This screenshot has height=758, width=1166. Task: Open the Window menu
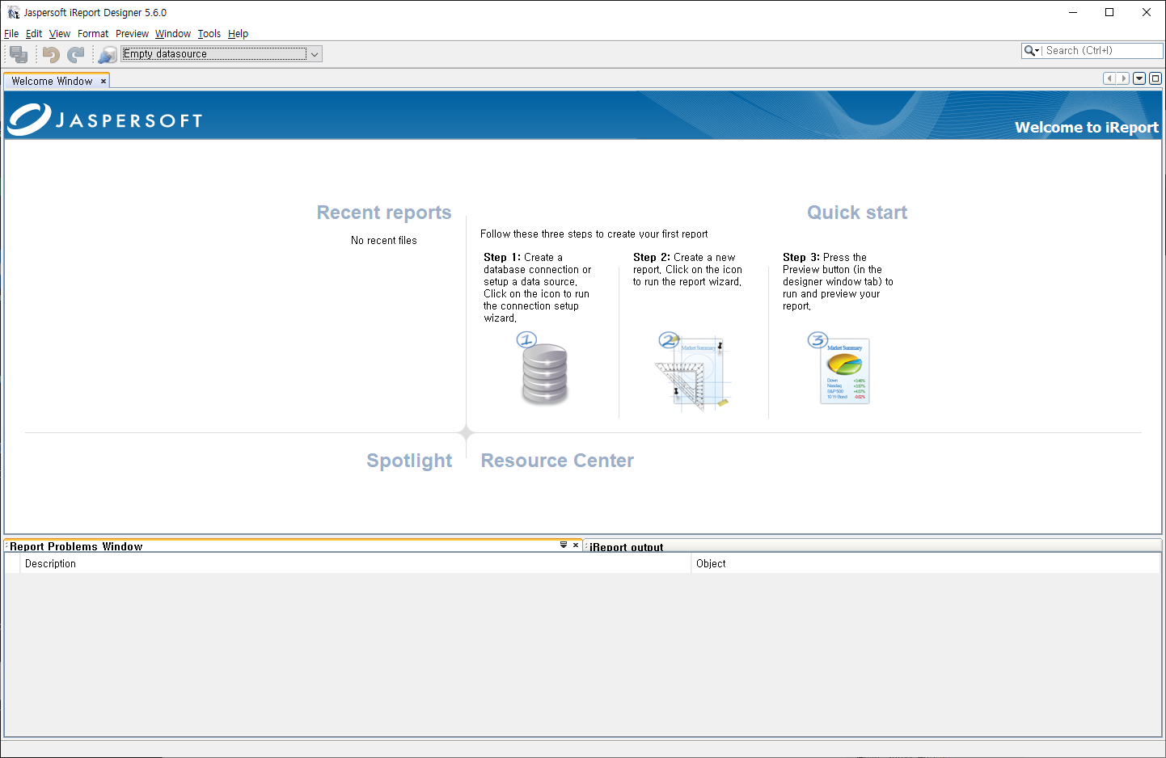click(x=173, y=34)
